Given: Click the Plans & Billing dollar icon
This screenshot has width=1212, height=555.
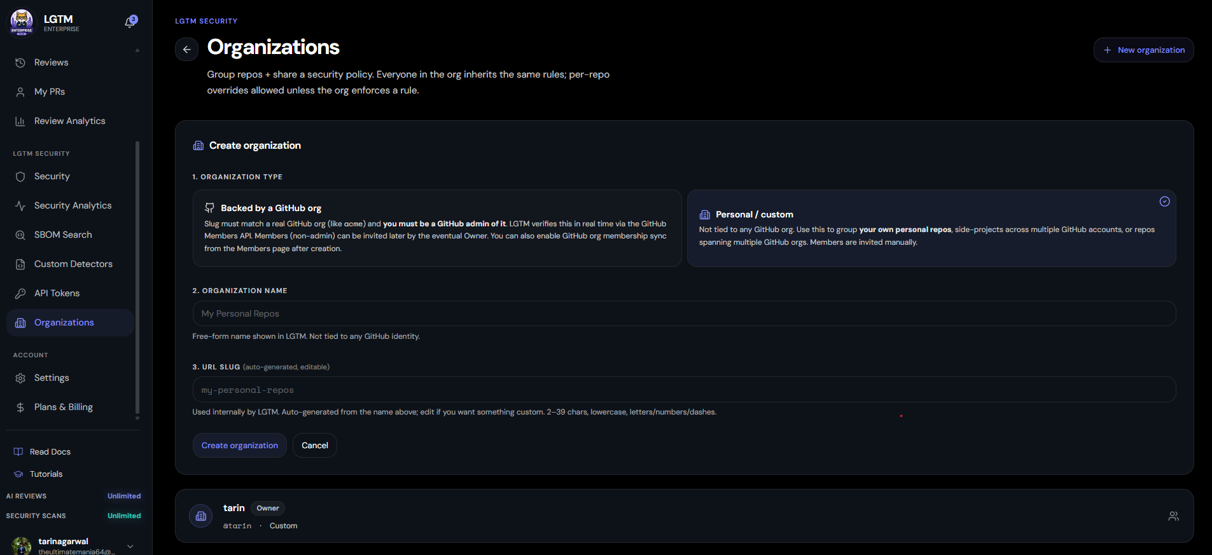Looking at the screenshot, I should pos(20,408).
